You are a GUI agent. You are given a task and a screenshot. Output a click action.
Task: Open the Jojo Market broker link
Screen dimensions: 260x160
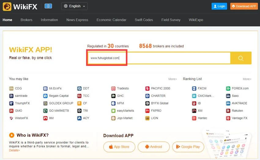tap(125, 118)
